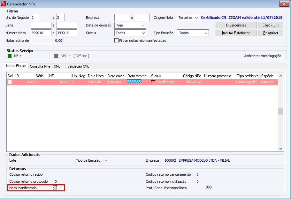Click the Série start field
Viewport: 291px width, 199px height.
point(41,25)
